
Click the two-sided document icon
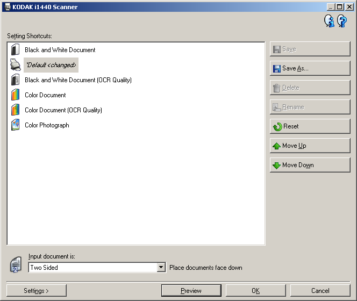click(x=16, y=264)
